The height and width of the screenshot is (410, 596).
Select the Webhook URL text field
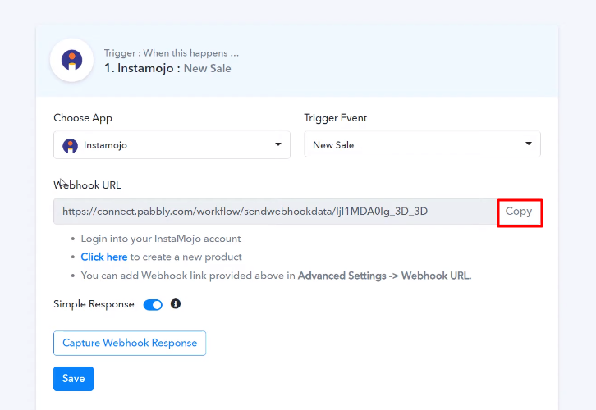(275, 212)
